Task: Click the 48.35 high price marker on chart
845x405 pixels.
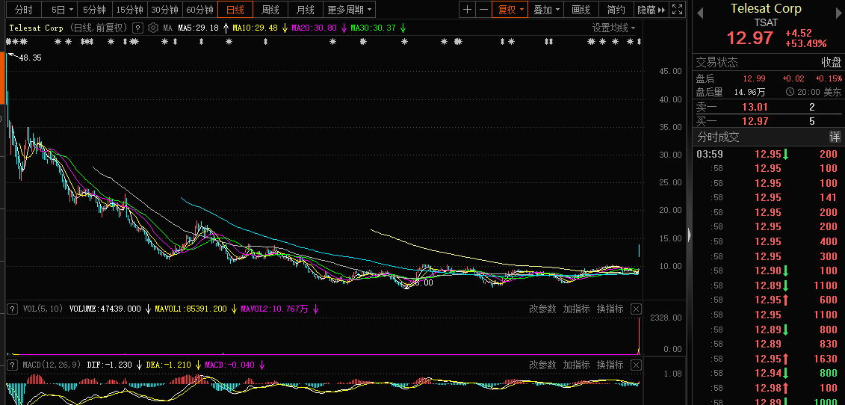Action: click(30, 58)
